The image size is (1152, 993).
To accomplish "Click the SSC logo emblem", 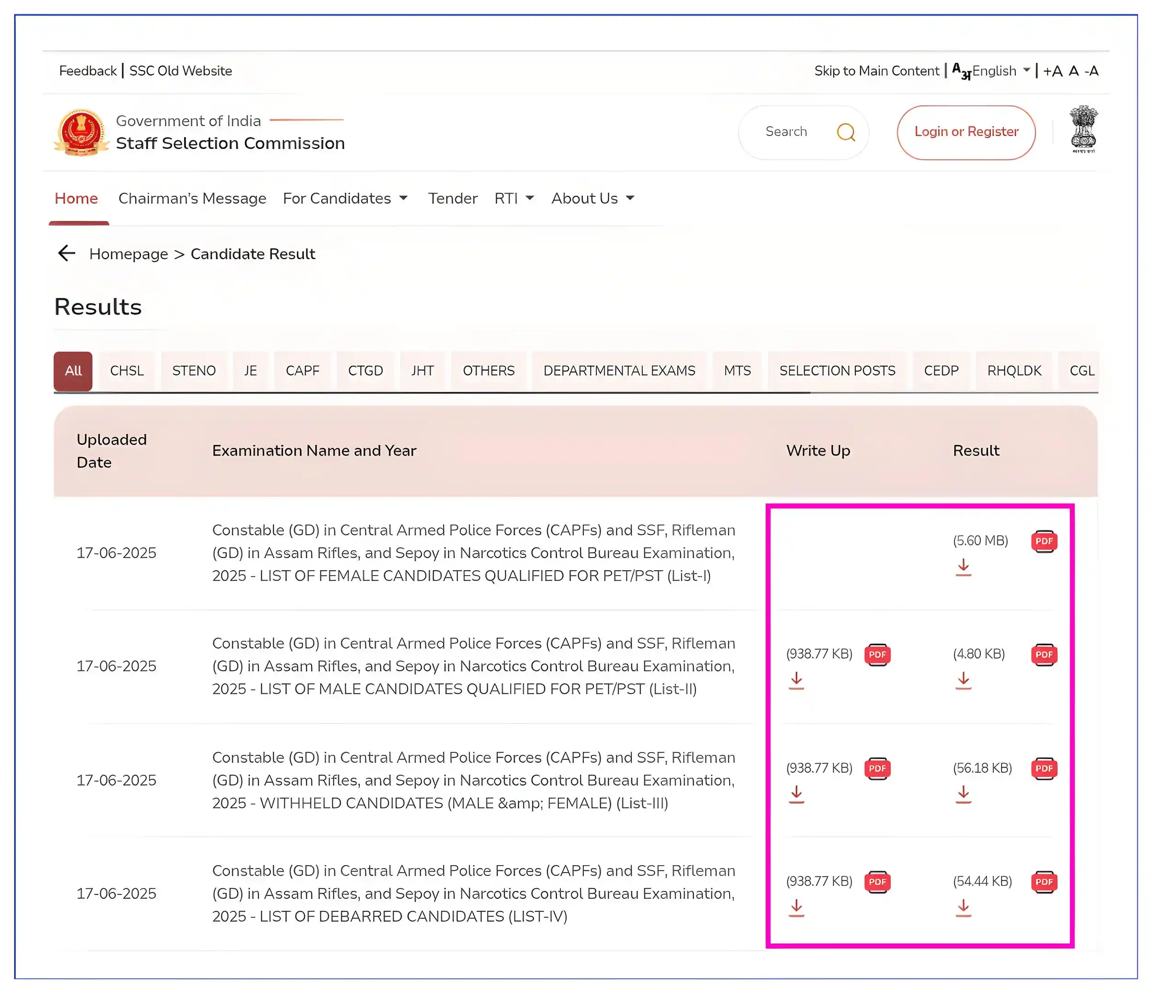I will pos(81,132).
